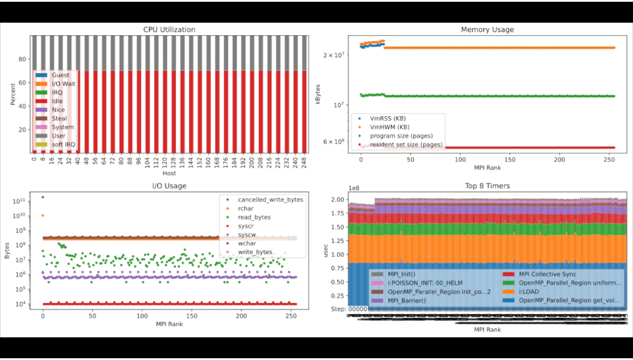Click the Idle red legend swatch
This screenshot has width=633, height=360.
tap(42, 101)
